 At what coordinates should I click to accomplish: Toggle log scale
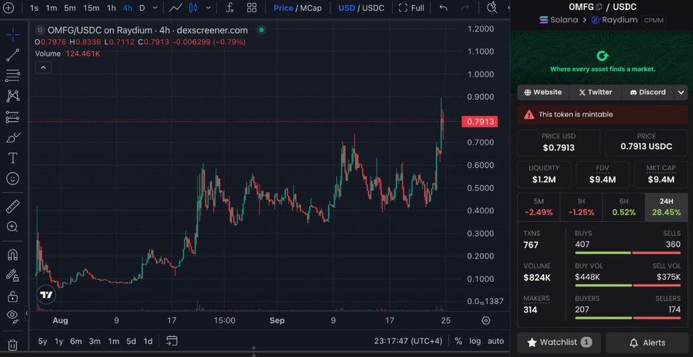475,341
